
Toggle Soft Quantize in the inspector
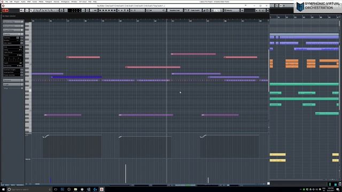[21, 41]
